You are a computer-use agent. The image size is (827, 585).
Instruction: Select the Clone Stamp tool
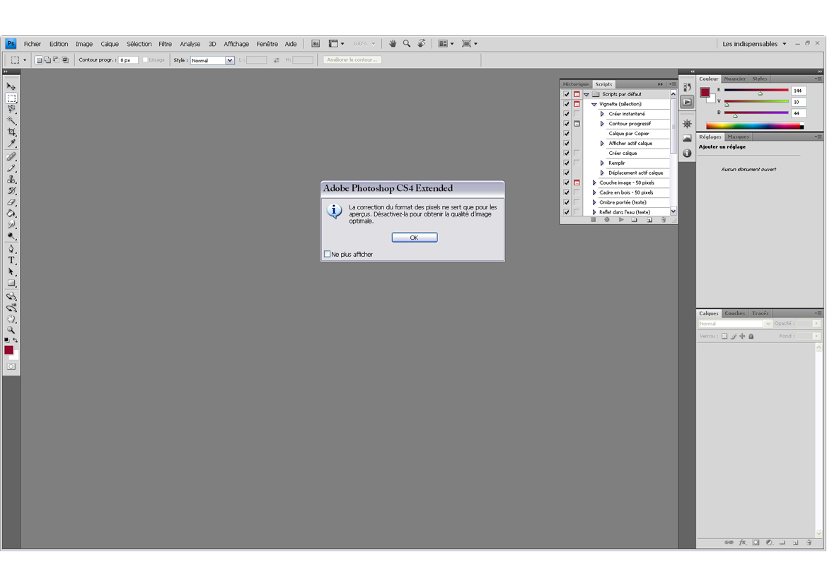click(11, 180)
